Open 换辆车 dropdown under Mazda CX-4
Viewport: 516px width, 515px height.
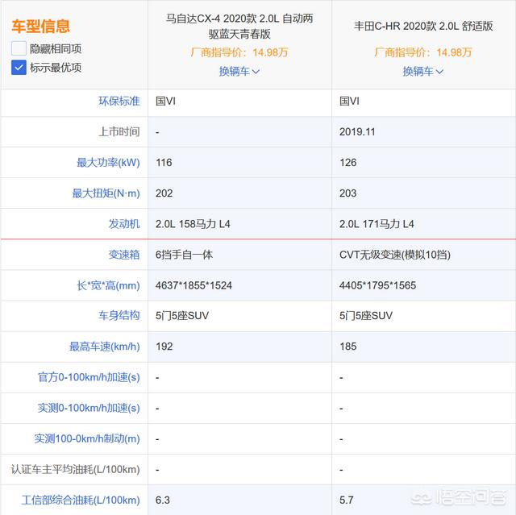point(239,71)
